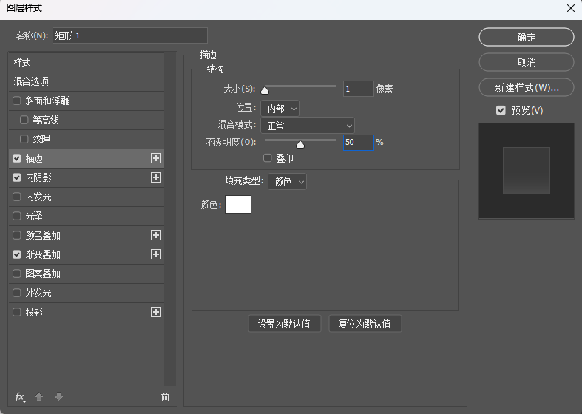
Task: Uncheck the 预览(V) checkbox
Action: click(x=501, y=110)
